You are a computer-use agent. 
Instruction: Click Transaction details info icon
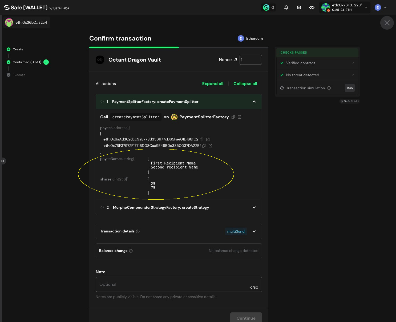coord(138,231)
